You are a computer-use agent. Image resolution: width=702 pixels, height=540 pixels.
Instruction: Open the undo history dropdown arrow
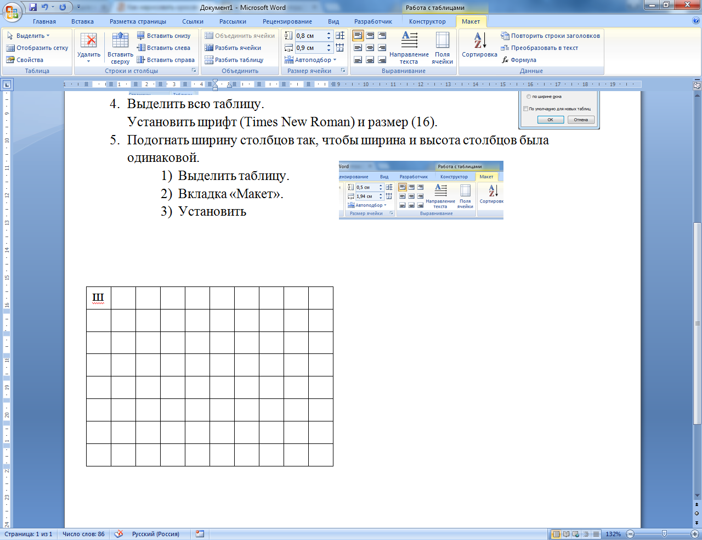point(53,7)
